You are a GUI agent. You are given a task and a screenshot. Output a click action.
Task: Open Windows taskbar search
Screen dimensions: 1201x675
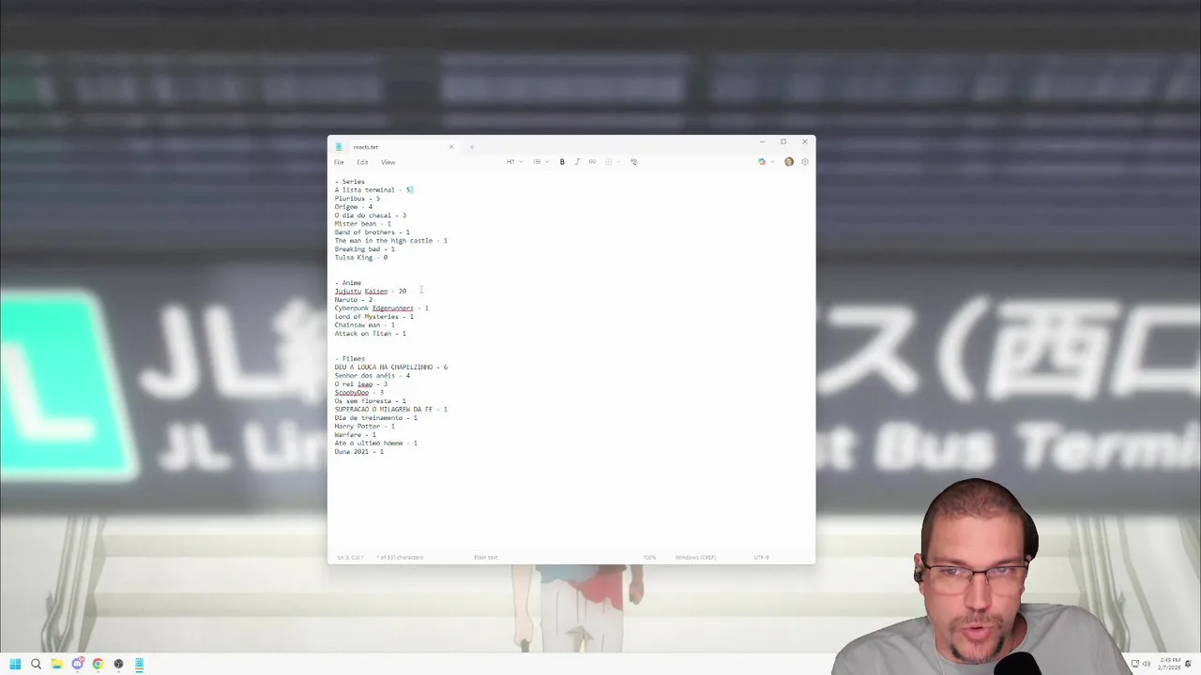pyautogui.click(x=36, y=664)
